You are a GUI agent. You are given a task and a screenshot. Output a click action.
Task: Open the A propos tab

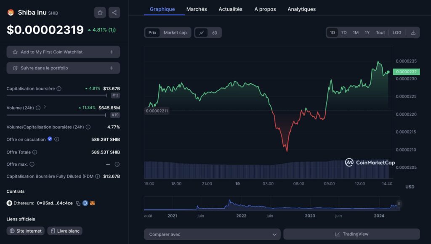(x=265, y=9)
